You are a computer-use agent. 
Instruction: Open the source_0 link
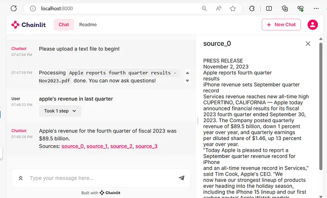[x=73, y=146]
